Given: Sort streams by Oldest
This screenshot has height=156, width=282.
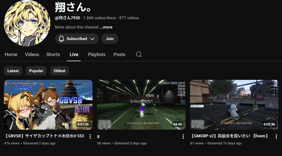Looking at the screenshot, I should (x=59, y=71).
